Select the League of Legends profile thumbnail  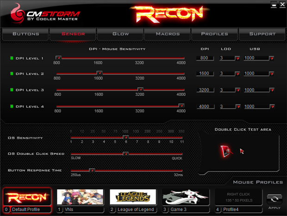(x=133, y=197)
